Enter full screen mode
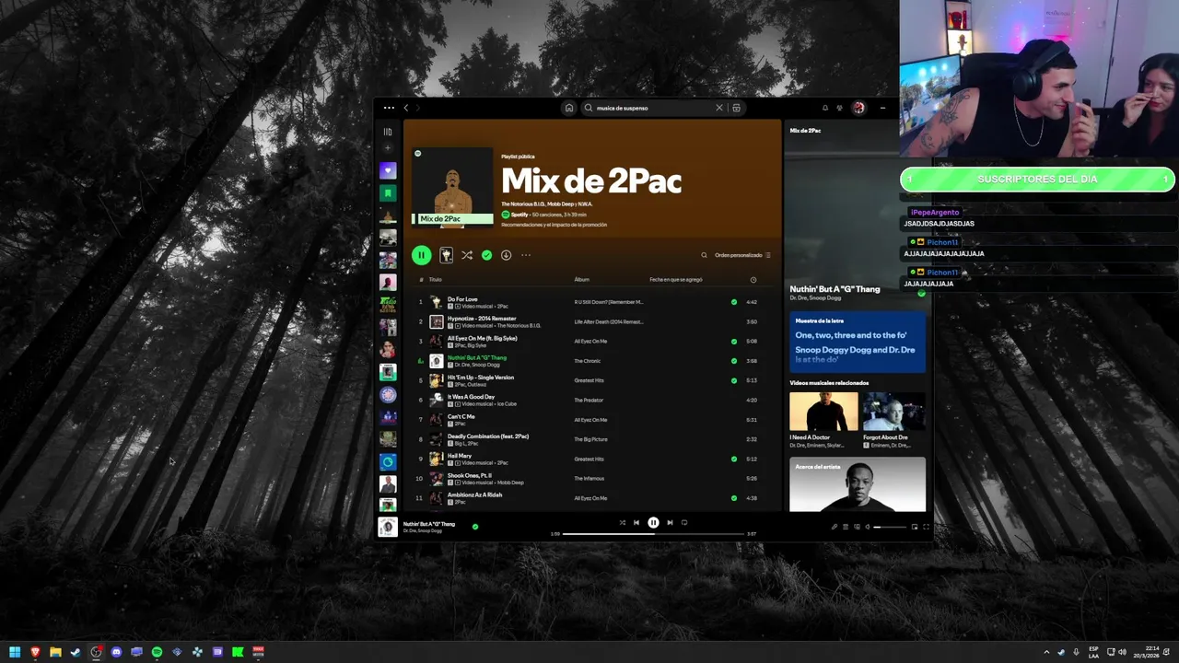Screen dimensions: 1179x663 click(x=926, y=527)
